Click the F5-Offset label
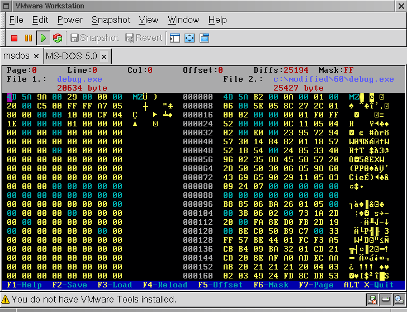 tap(220, 285)
